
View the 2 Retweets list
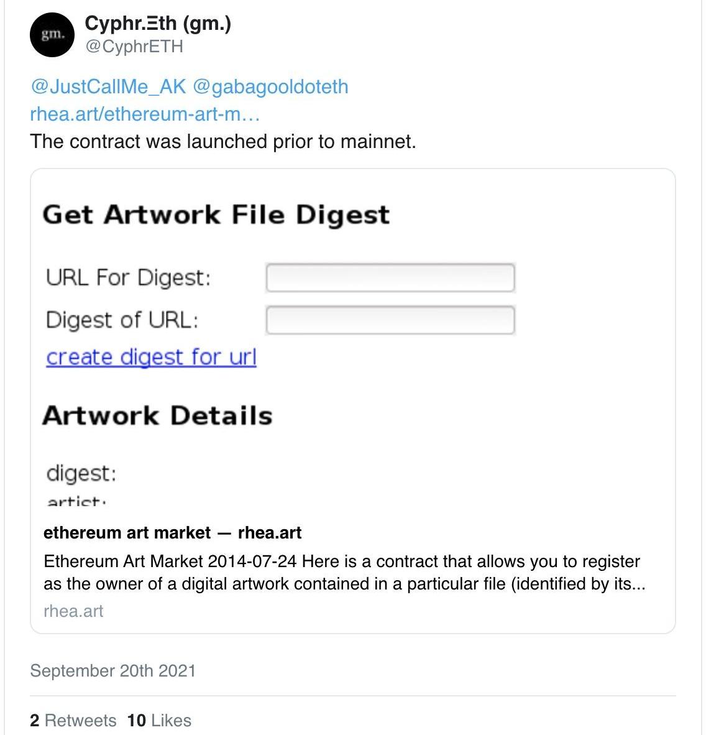tap(73, 720)
